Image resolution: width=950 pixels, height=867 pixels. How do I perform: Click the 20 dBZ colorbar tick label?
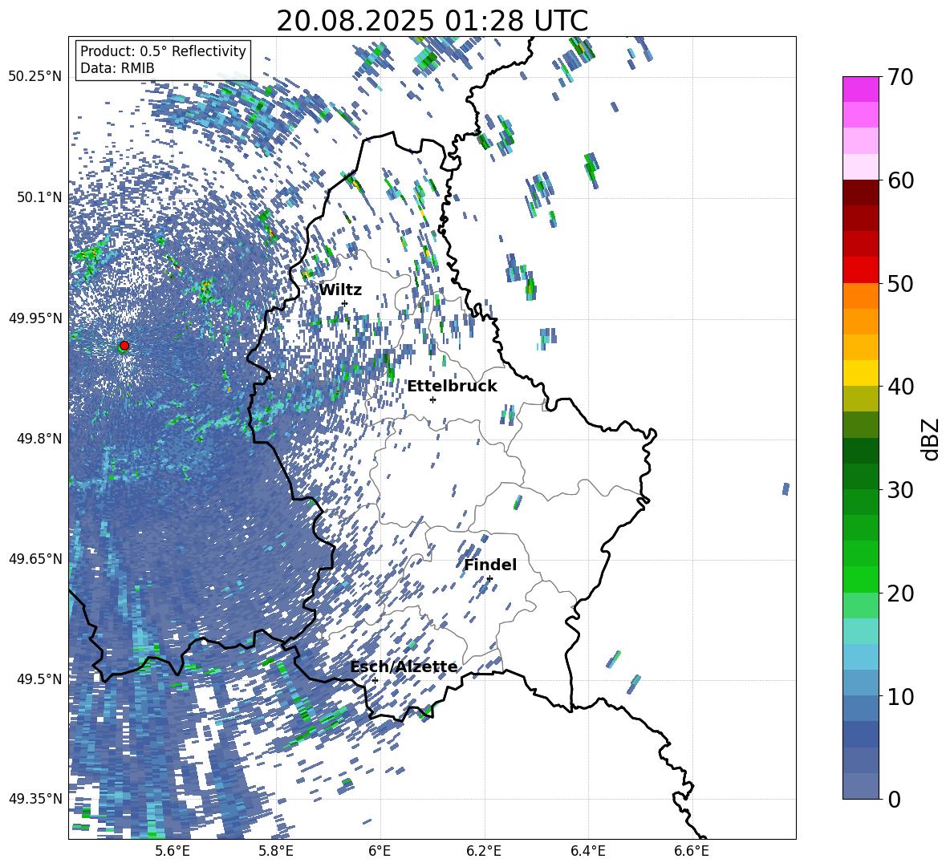tap(900, 593)
